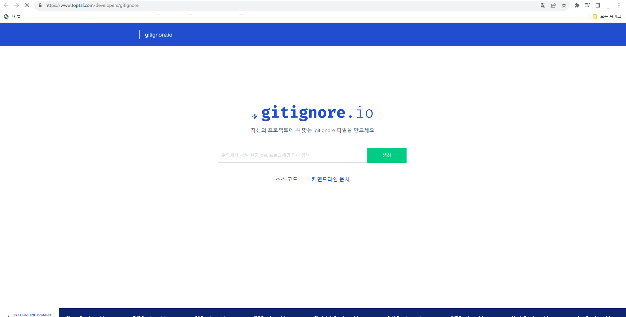626x317 pixels.
Task: Show the browser side panel
Action: click(x=598, y=5)
